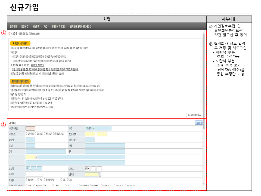Select the 제조/생산 radio button
This screenshot has width=261, height=196.
pyautogui.click(x=26, y=180)
